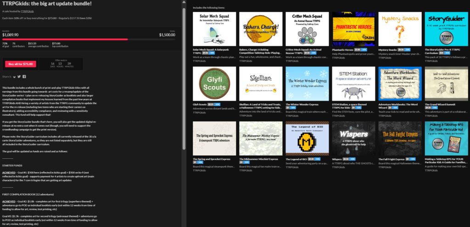Screen dimensions: 470x227
Task: Open The Spring and Sprocket Express title link
Action: pyautogui.click(x=211, y=159)
